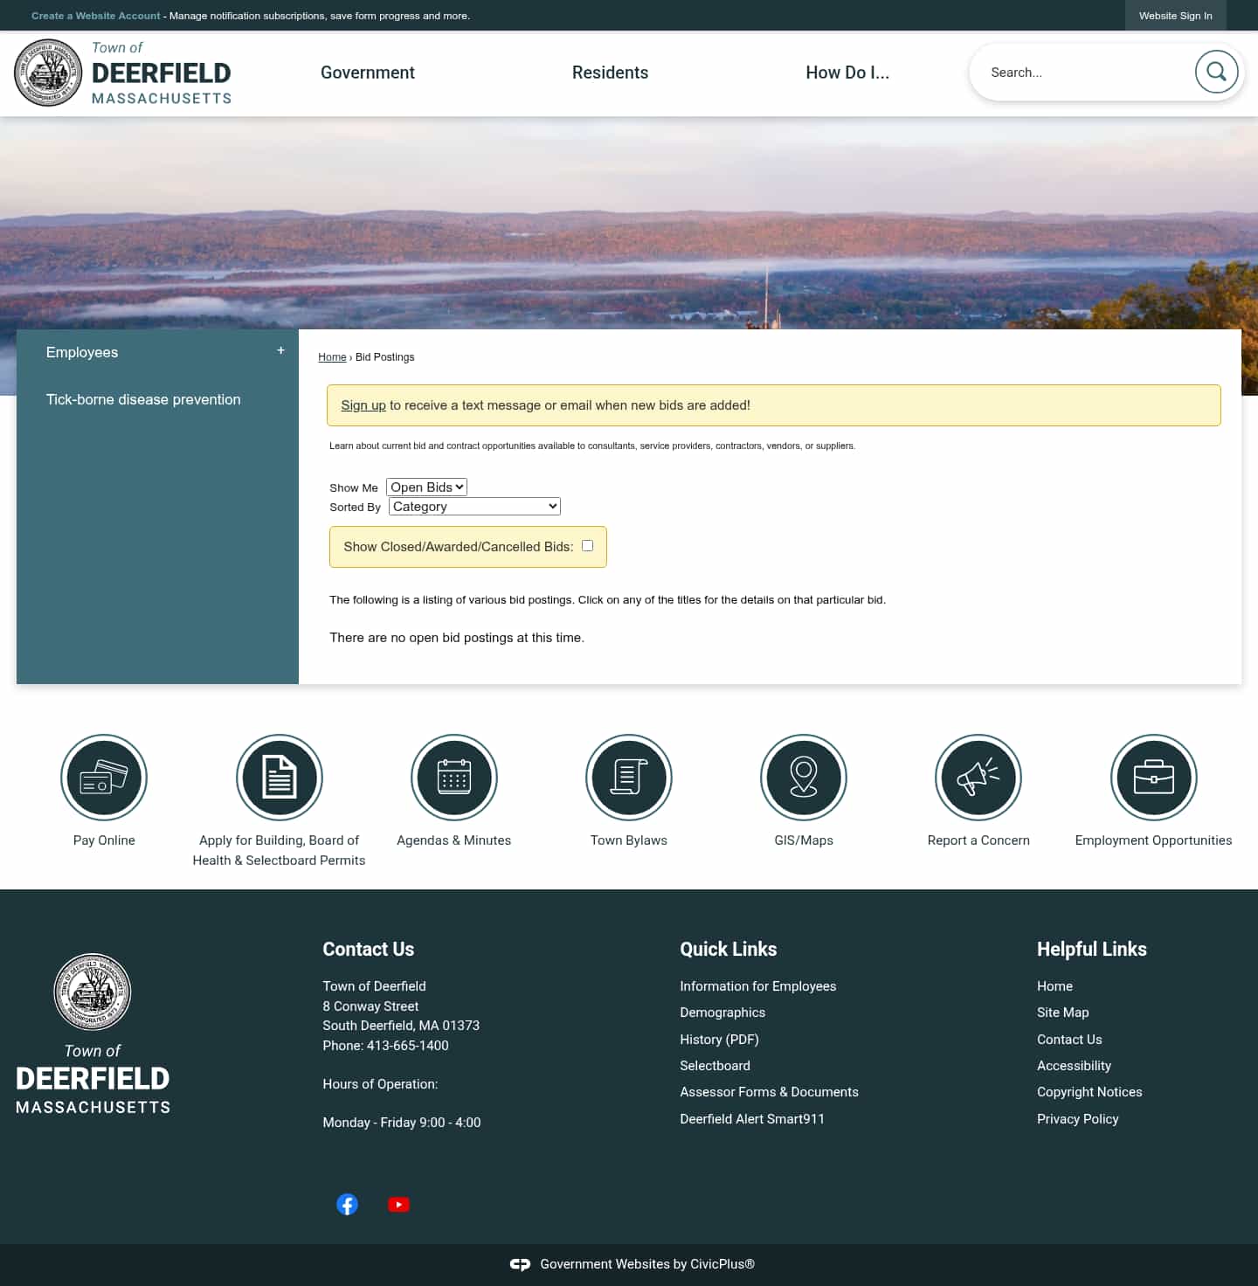
Task: Click Create a Website Account
Action: 96,15
